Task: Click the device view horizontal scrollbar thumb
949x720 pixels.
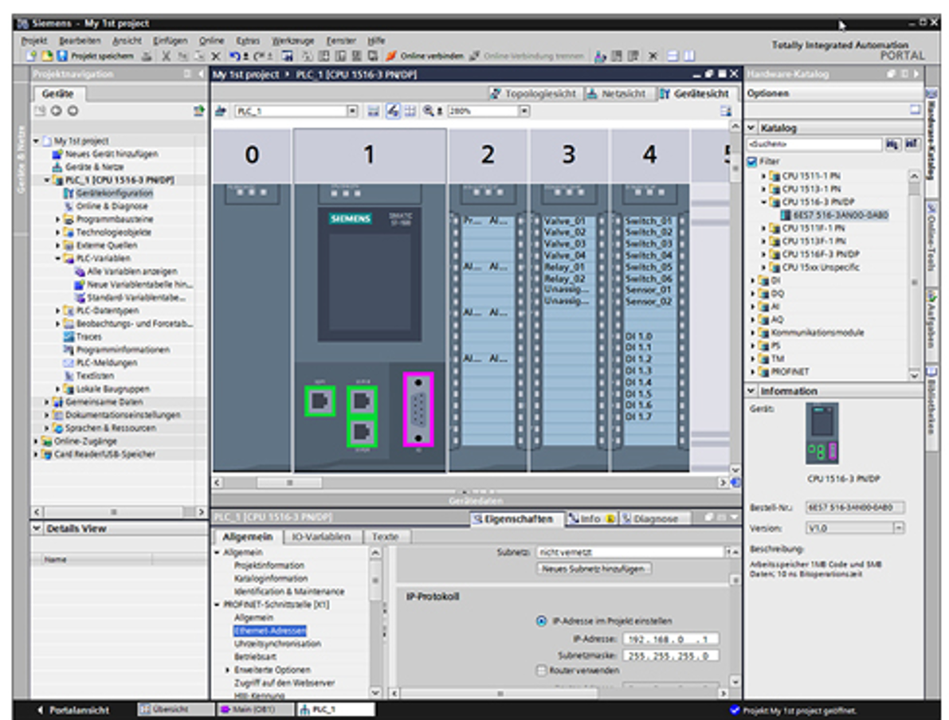Action: tap(289, 483)
